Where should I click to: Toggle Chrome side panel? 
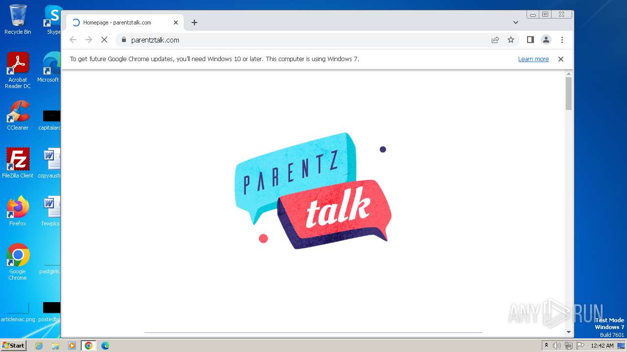pos(530,40)
